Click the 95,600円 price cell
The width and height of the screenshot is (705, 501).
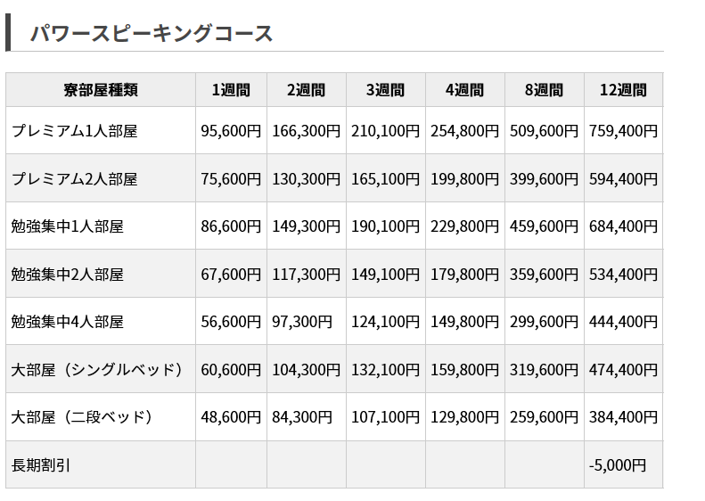point(231,131)
